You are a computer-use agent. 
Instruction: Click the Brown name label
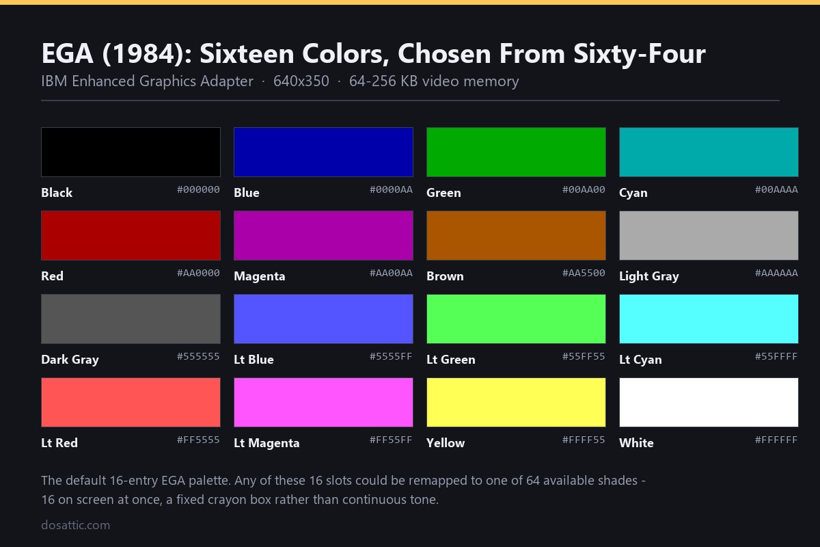445,276
